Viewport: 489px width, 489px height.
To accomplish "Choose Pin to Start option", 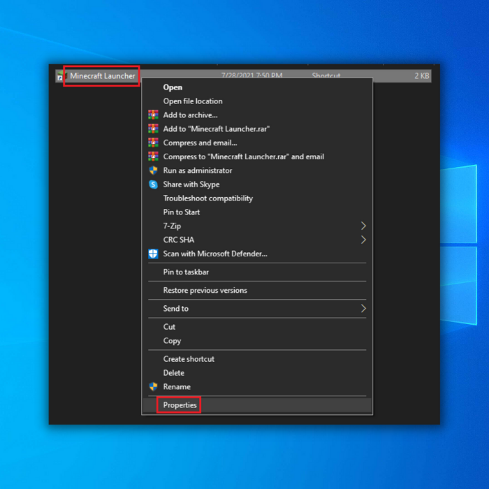I will (x=181, y=212).
